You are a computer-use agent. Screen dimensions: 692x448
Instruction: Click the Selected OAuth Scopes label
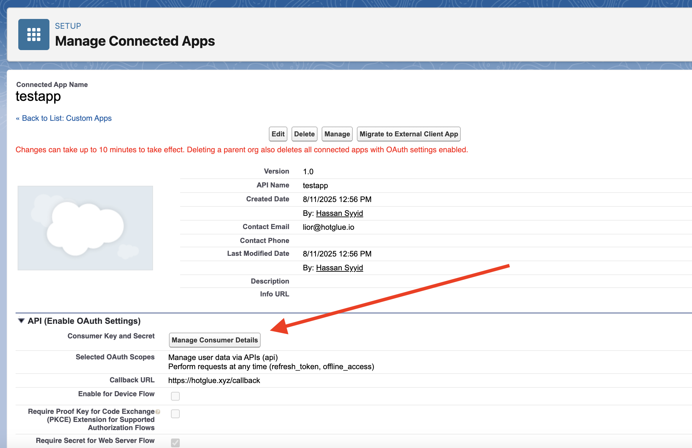click(115, 357)
